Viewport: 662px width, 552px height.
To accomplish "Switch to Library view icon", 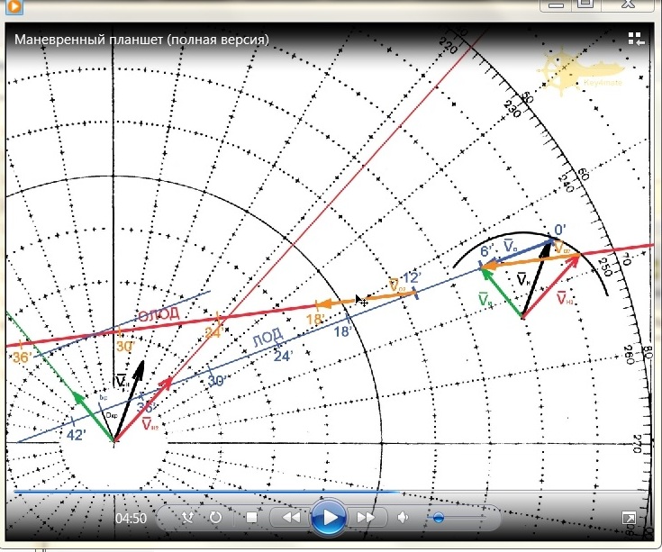I will pos(635,39).
